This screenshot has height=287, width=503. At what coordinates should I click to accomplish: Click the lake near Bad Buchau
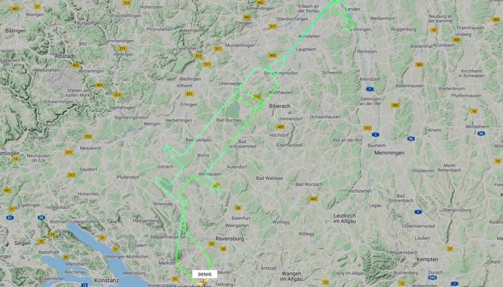234,111
